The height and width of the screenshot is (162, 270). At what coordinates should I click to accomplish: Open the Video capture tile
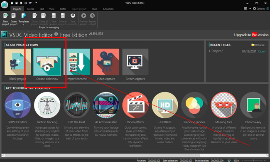click(106, 62)
